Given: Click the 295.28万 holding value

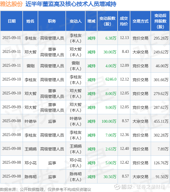Looking at the screenshot, I should (161, 38).
